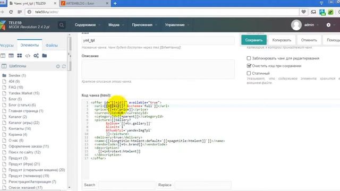The width and height of the screenshot is (340, 191).
Task: Select the Корзина (4) template
Action: pyautogui.click(x=18, y=134)
